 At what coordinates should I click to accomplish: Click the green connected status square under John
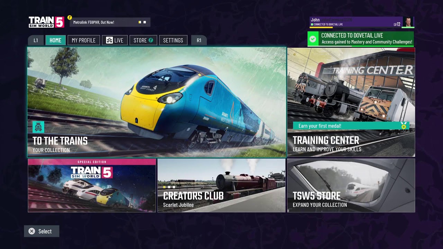click(x=312, y=25)
